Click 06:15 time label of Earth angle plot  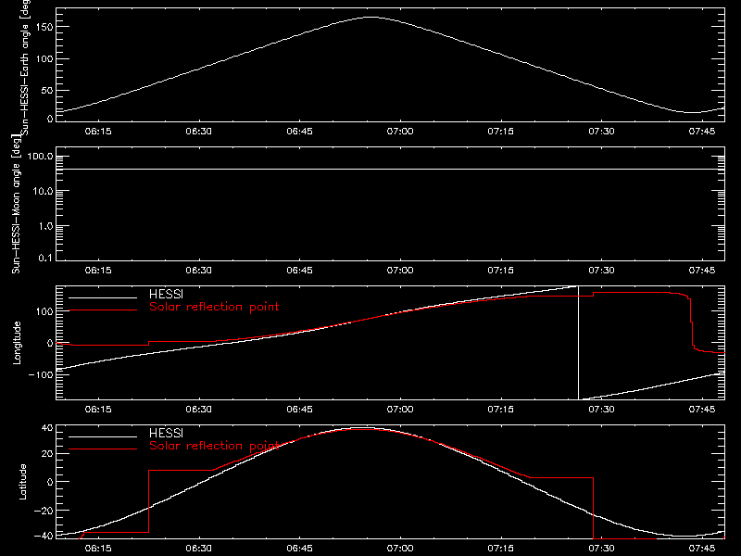tap(98, 132)
